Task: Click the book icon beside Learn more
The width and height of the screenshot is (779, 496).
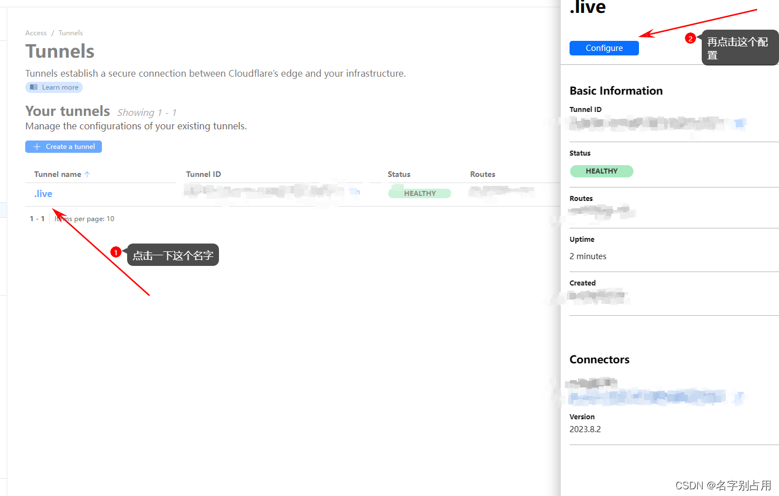Action: pyautogui.click(x=34, y=87)
